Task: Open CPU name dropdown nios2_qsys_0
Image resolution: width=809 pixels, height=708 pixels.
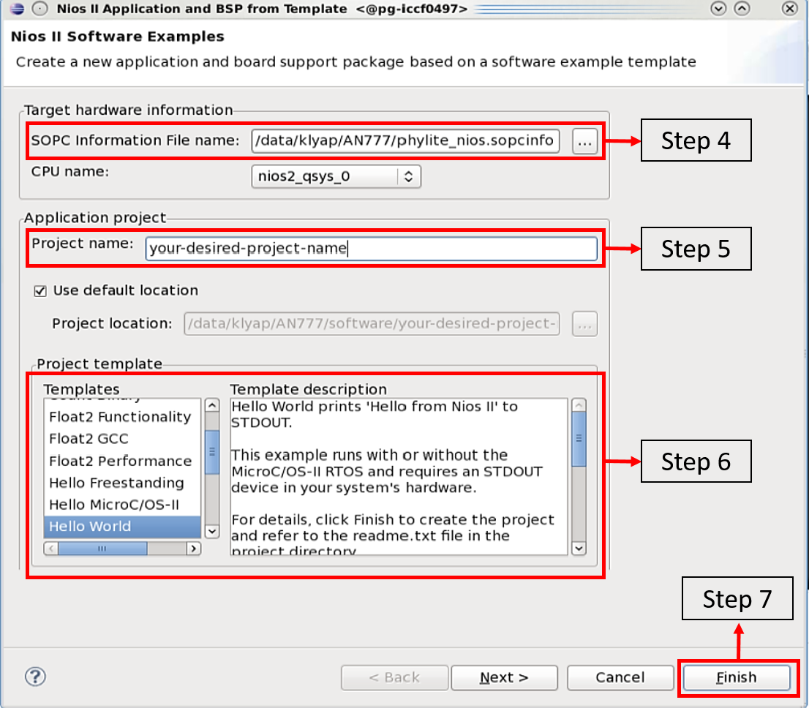Action: pyautogui.click(x=336, y=176)
